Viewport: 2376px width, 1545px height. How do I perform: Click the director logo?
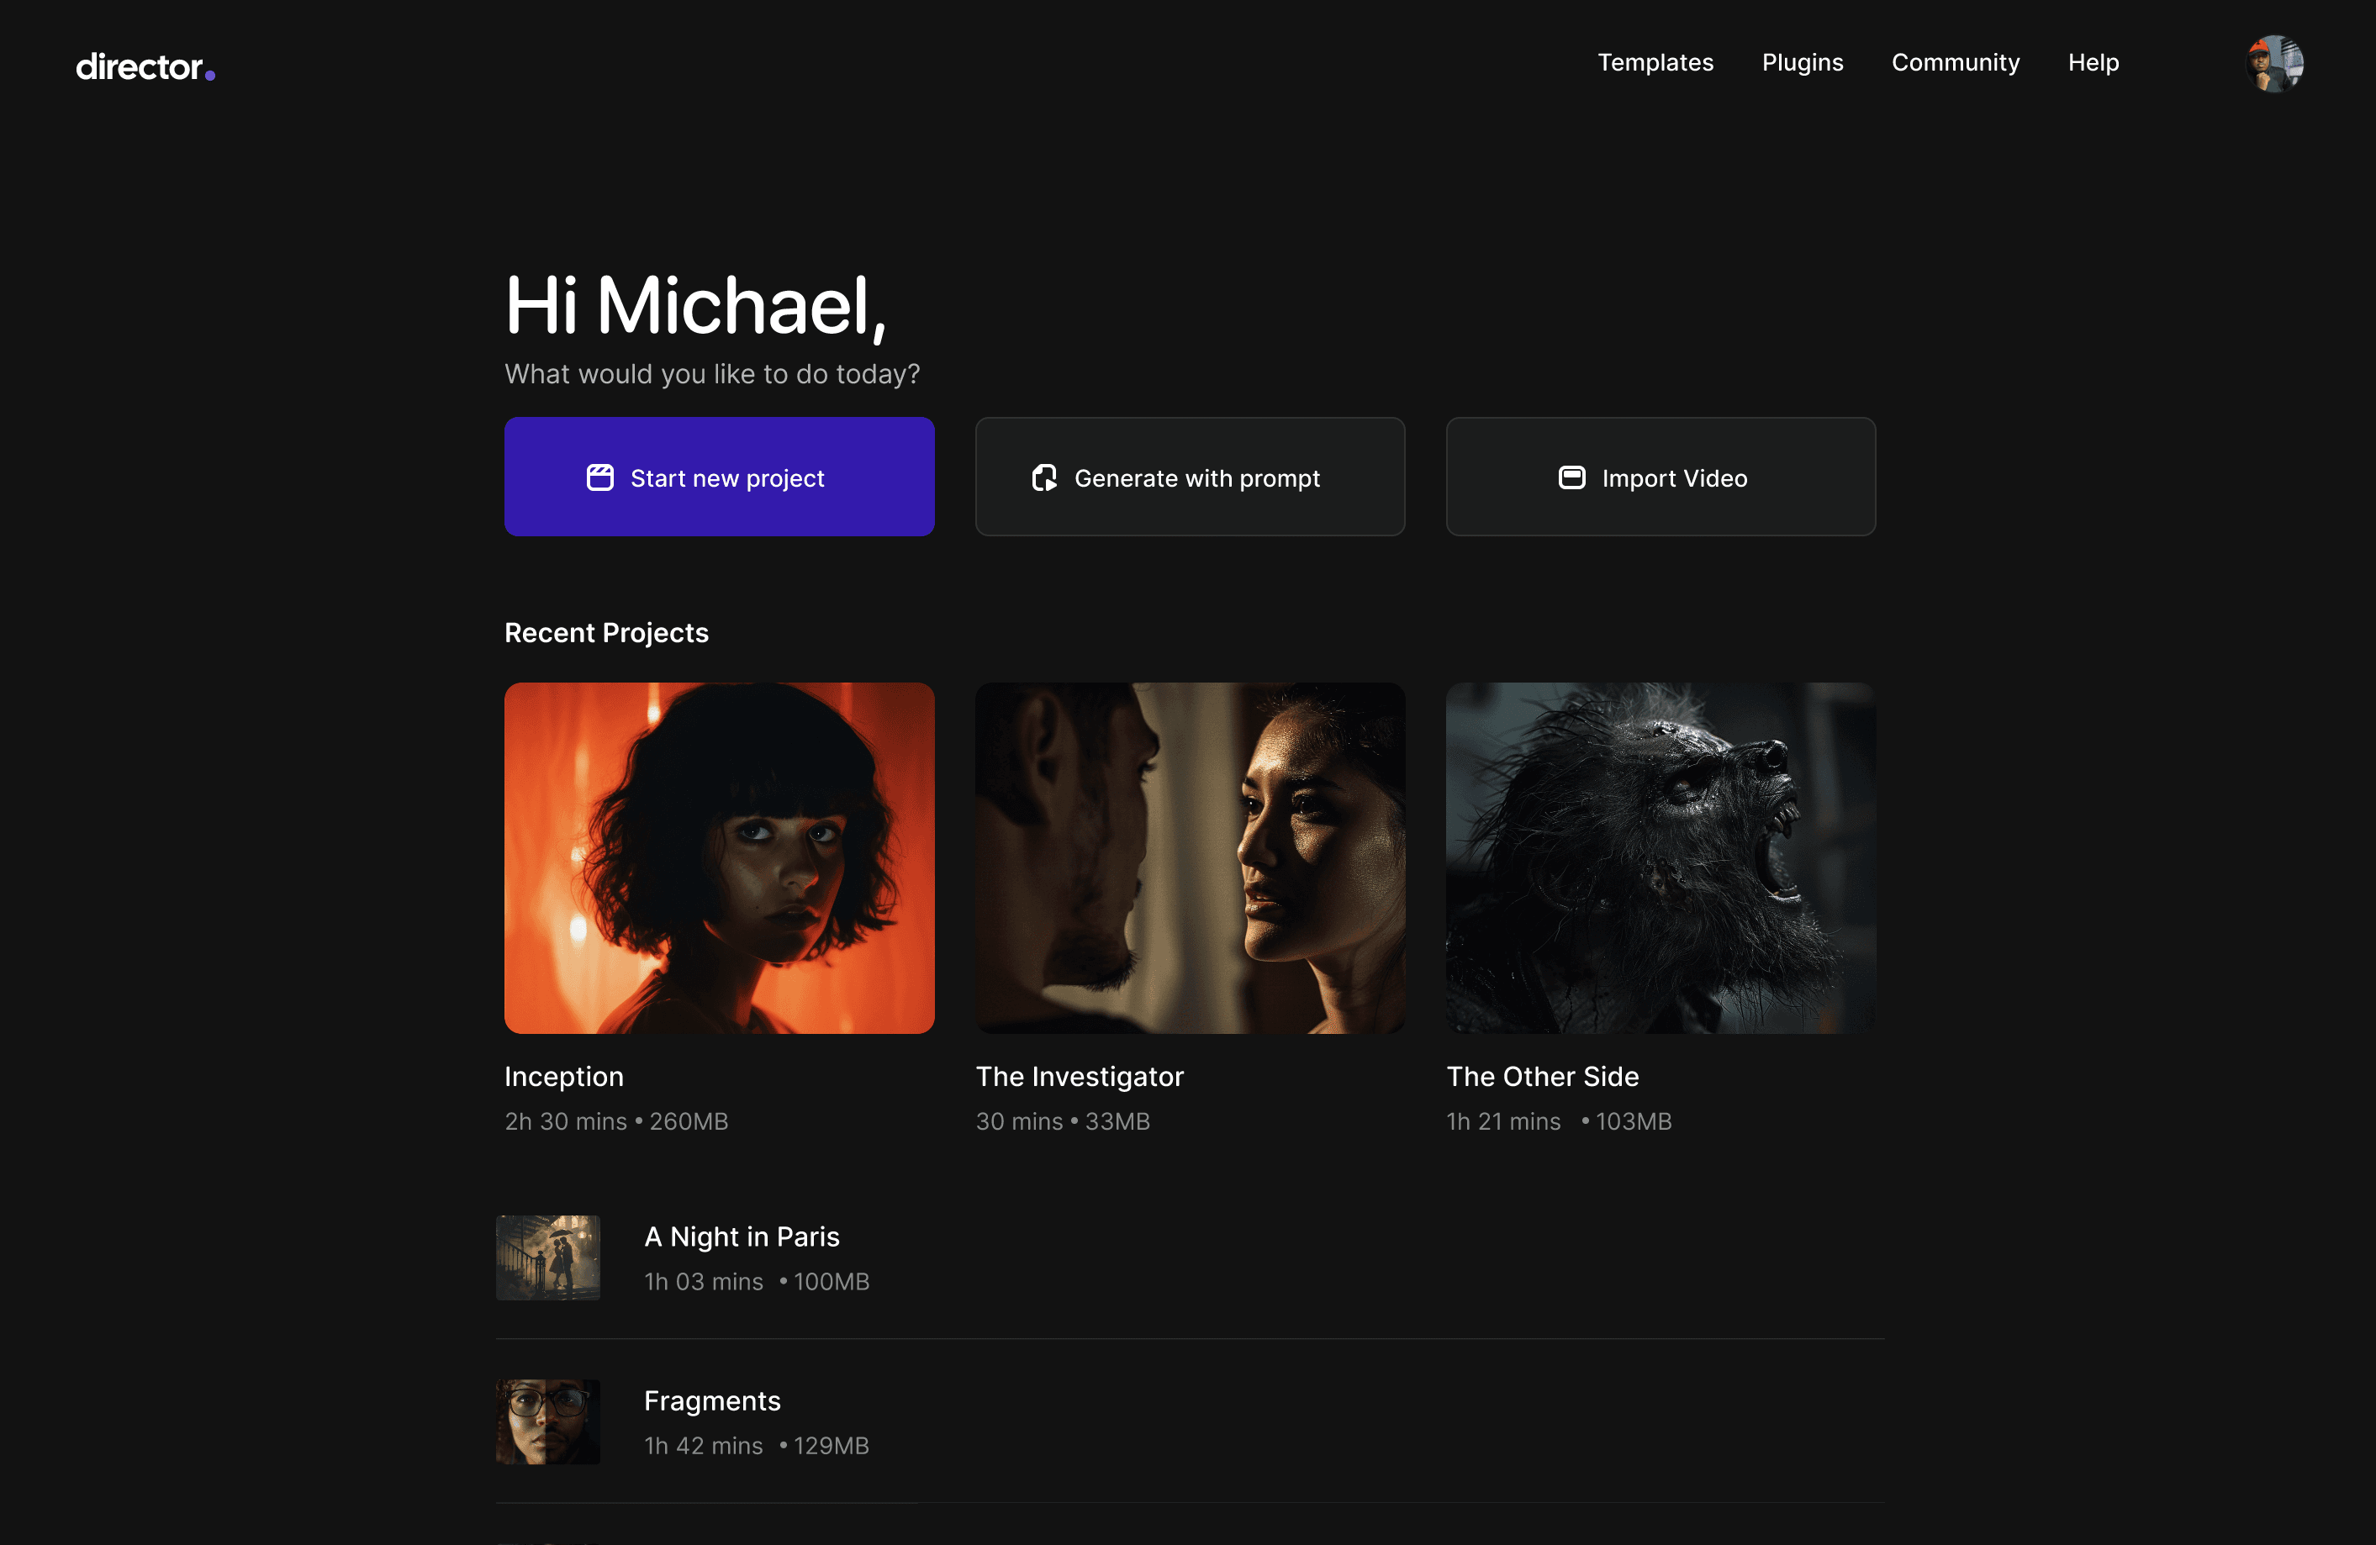(x=145, y=66)
